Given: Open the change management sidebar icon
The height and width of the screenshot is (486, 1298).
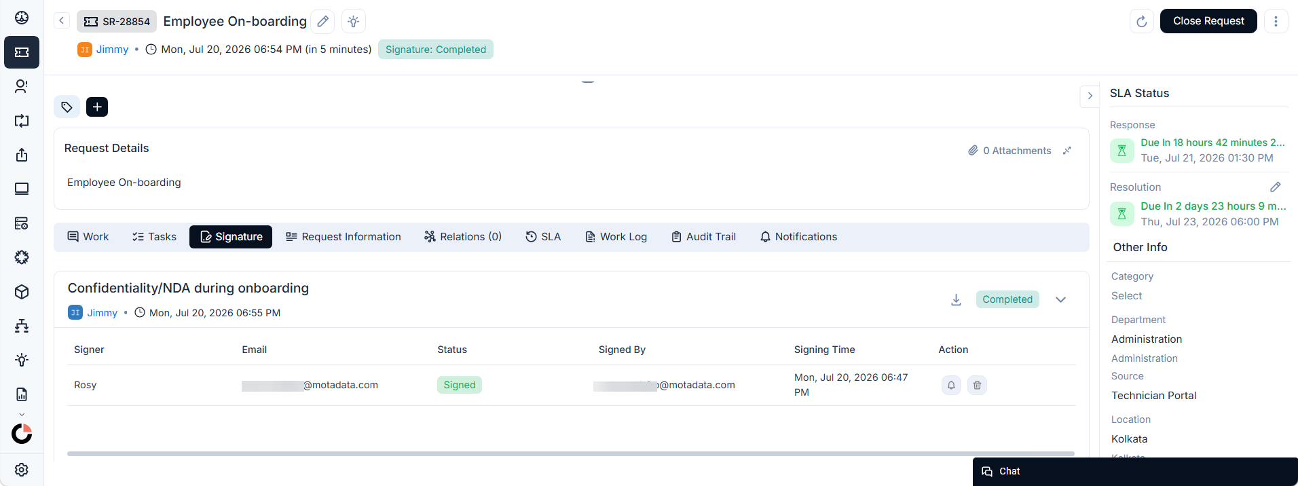Looking at the screenshot, I should point(22,121).
